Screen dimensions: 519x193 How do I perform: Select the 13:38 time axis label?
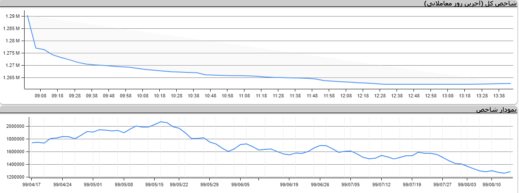(499, 96)
